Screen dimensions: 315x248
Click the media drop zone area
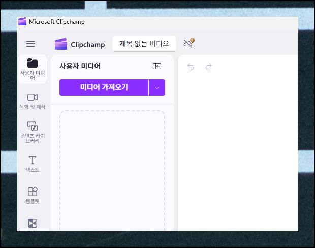tap(112, 170)
